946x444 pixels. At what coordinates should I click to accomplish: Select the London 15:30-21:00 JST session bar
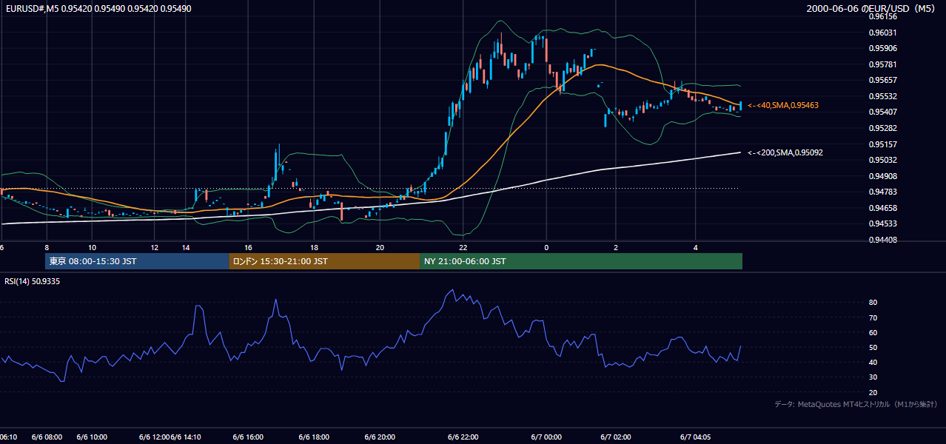coord(324,261)
